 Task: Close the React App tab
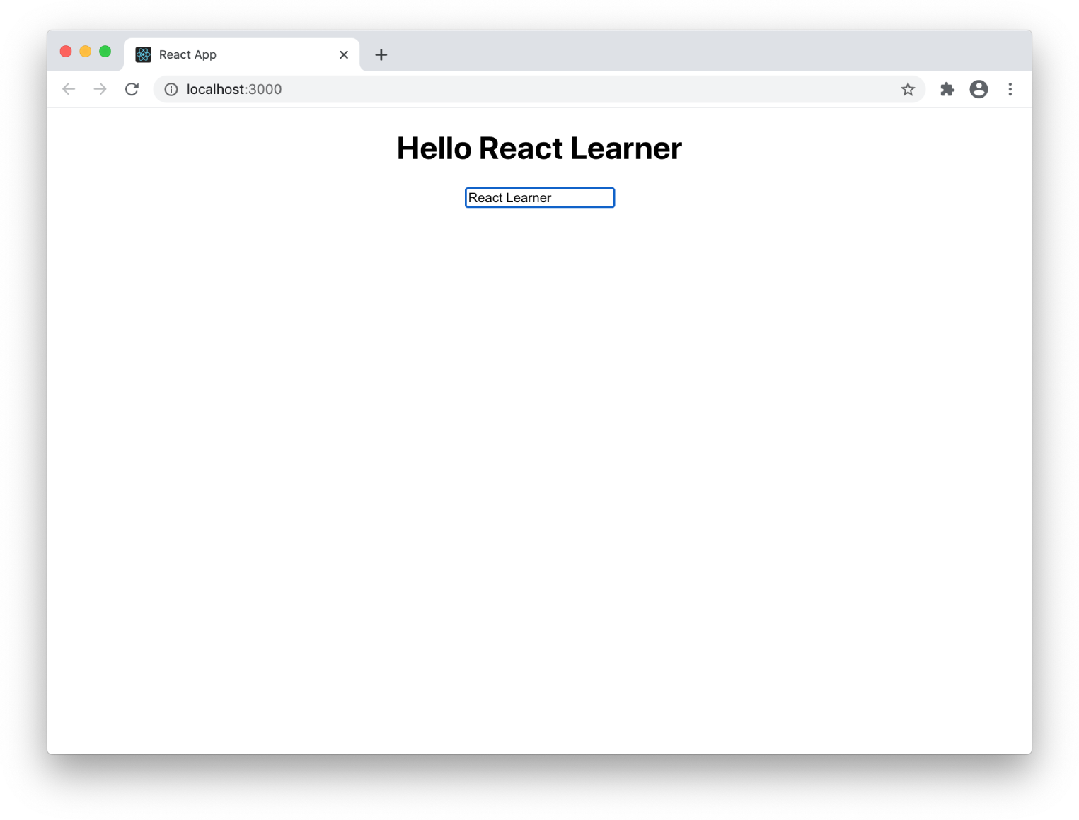pos(343,54)
